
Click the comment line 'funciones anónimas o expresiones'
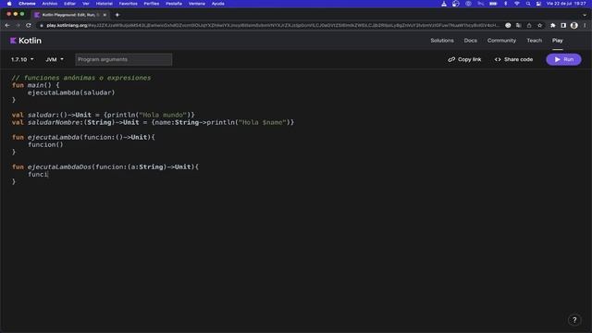pos(81,78)
